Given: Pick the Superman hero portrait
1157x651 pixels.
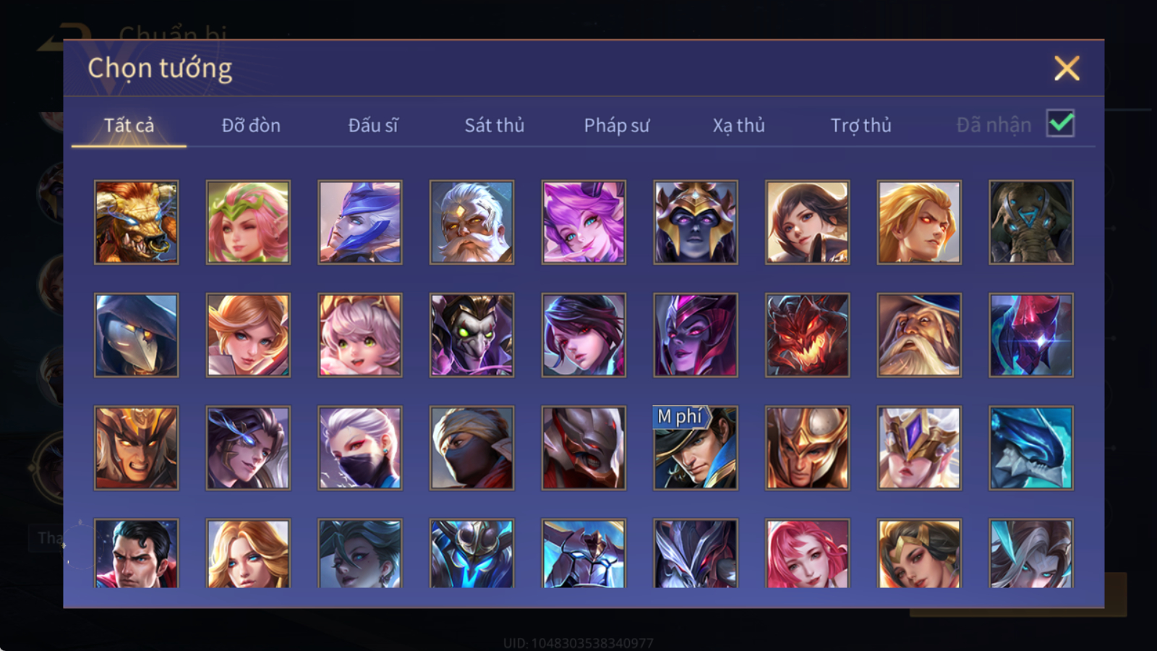Looking at the screenshot, I should 136,553.
